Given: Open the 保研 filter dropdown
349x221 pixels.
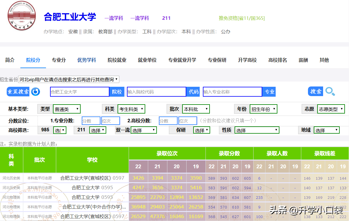Looking at the screenshot, I should tap(202, 130).
